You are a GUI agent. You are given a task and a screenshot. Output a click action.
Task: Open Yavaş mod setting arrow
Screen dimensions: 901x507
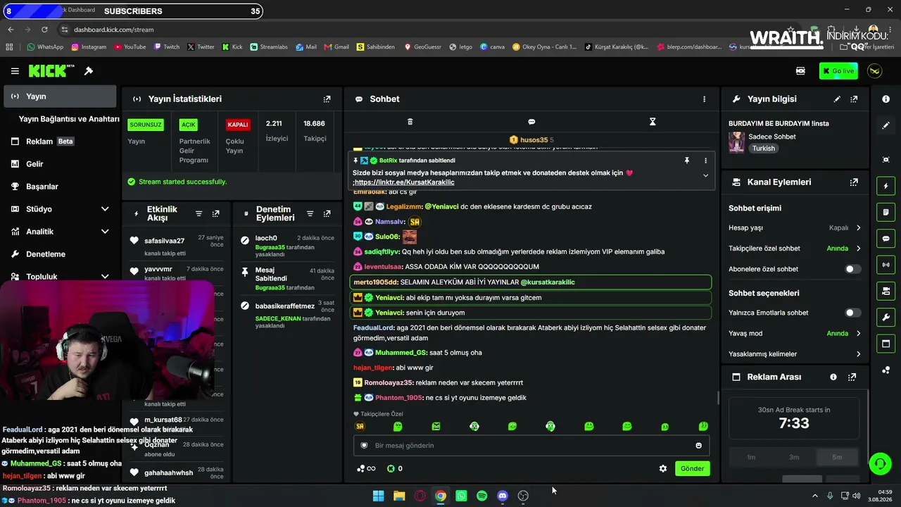tap(858, 334)
